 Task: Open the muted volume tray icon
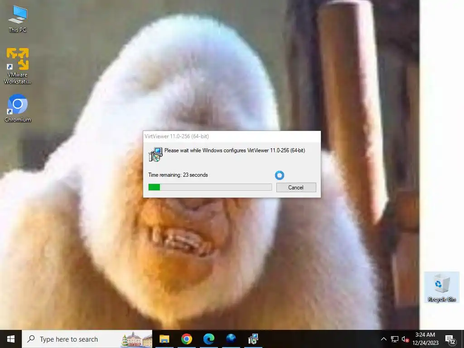pos(405,339)
